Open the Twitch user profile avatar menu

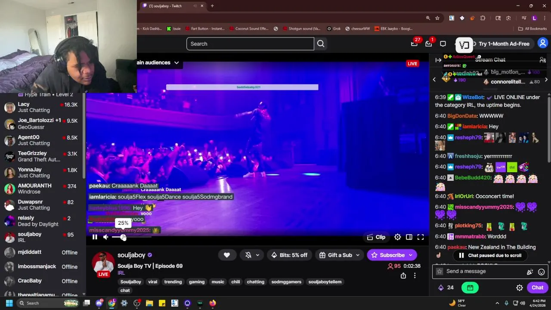[x=543, y=43]
